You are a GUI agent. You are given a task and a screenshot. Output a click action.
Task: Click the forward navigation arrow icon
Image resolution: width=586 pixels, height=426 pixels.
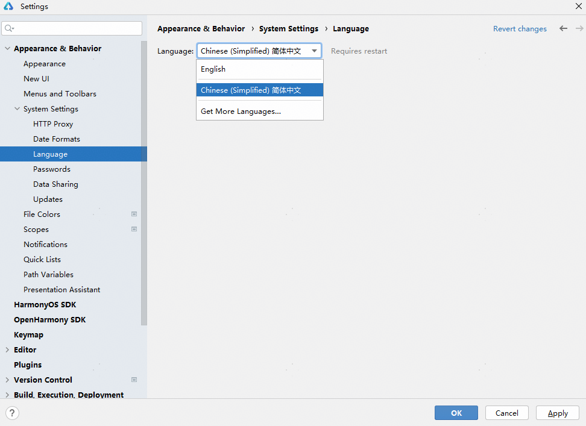577,28
